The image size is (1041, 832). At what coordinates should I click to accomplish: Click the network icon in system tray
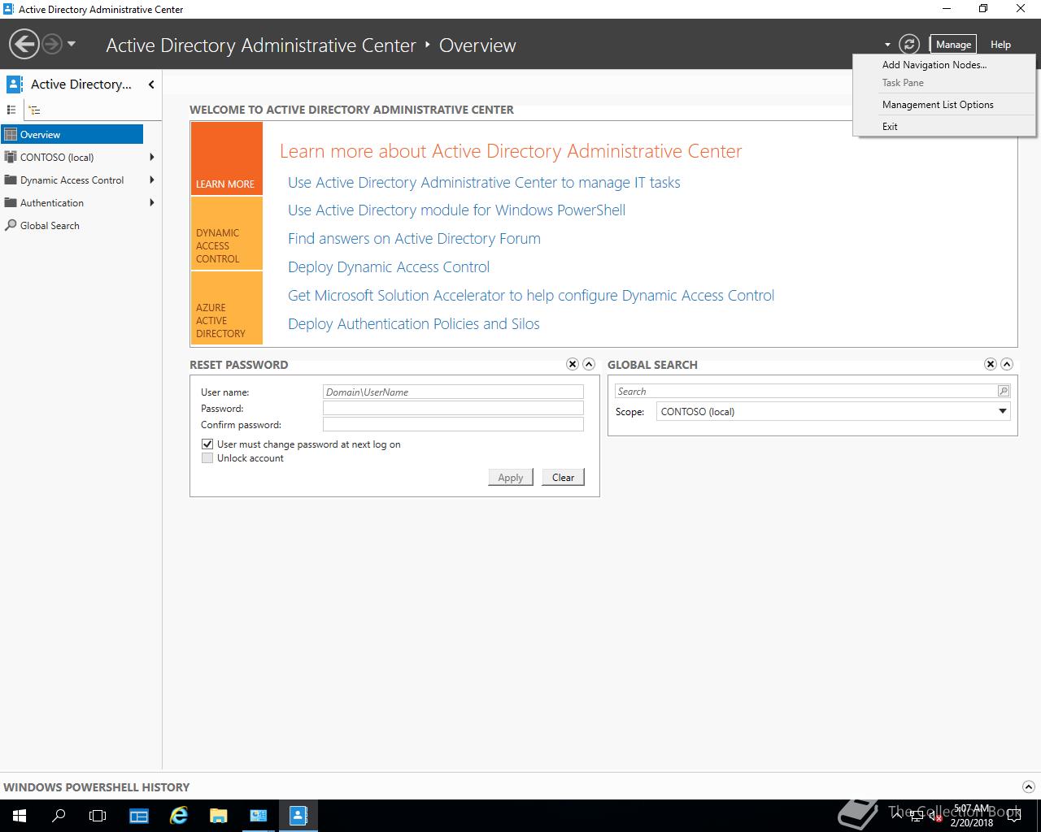pos(916,816)
